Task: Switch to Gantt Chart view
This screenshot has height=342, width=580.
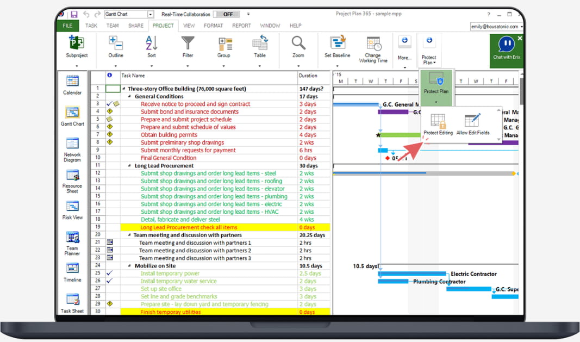Action: [72, 116]
